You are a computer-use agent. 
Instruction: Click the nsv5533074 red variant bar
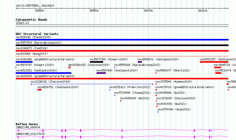218,73
